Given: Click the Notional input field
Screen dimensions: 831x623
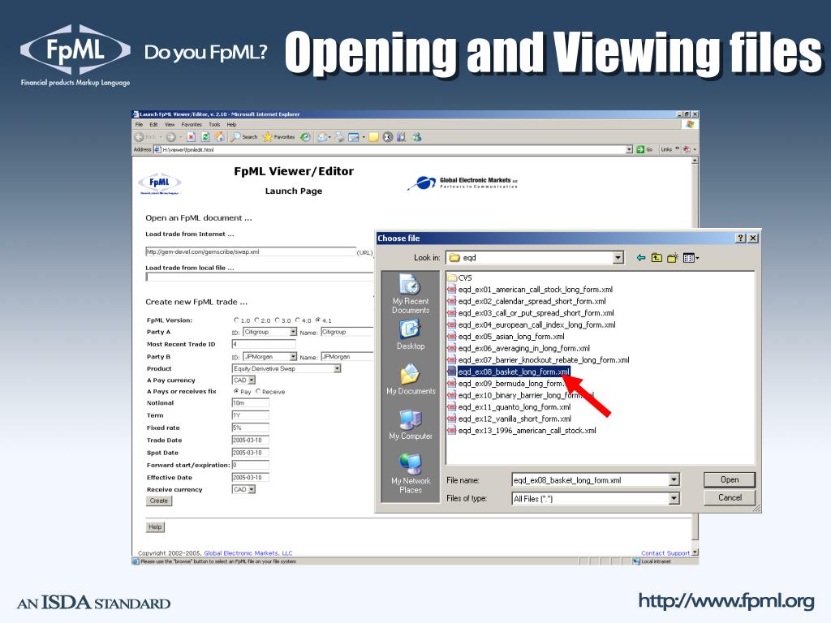Looking at the screenshot, I should pyautogui.click(x=250, y=403).
